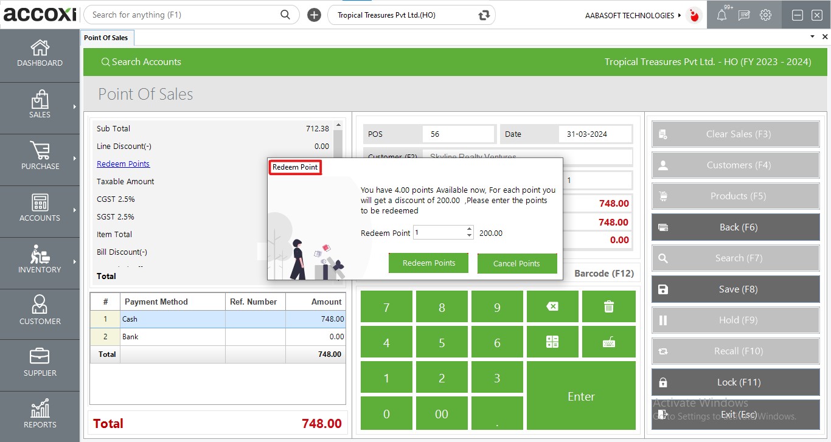Click the backspace icon on the keypad
This screenshot has width=831, height=442.
[x=552, y=306]
